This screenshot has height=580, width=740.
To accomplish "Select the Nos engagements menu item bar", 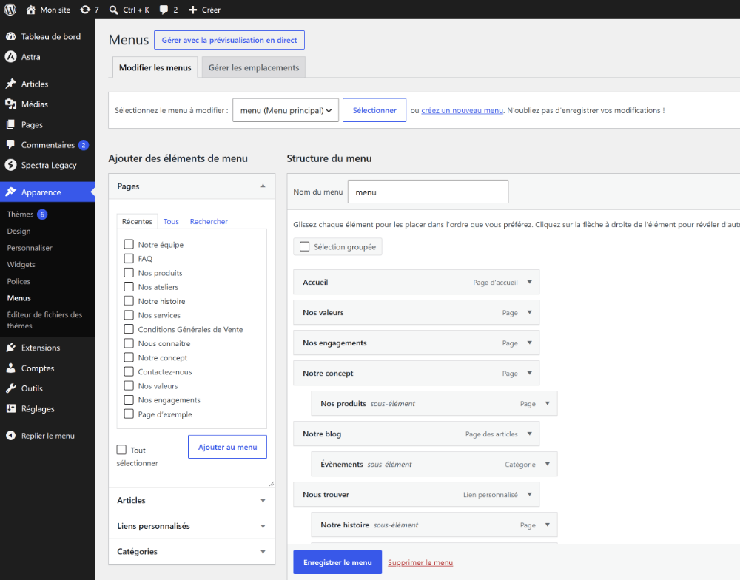I will [x=416, y=343].
